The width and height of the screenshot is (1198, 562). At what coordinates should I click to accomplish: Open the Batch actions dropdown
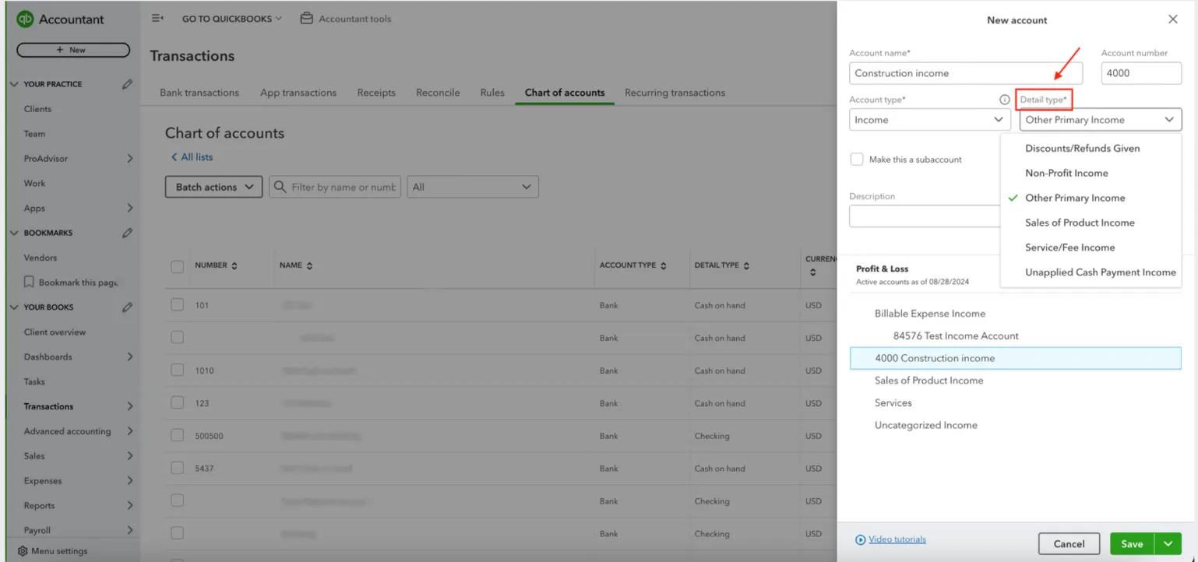[x=213, y=187]
